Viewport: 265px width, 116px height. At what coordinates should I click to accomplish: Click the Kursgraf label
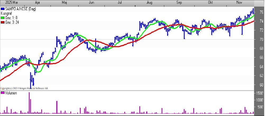(x=7, y=13)
